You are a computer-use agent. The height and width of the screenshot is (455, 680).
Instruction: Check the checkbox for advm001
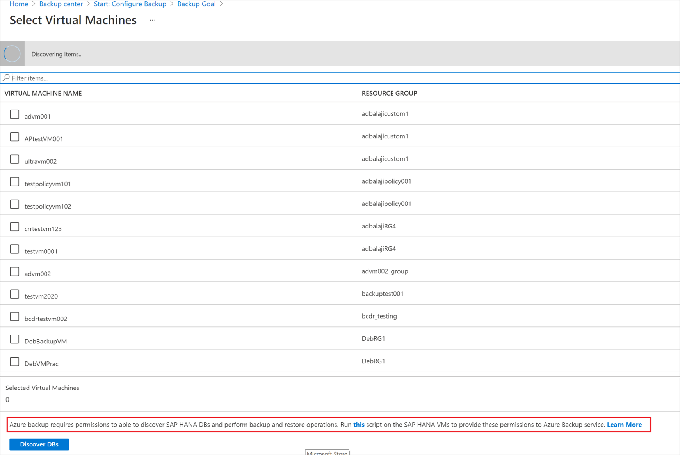(x=14, y=114)
